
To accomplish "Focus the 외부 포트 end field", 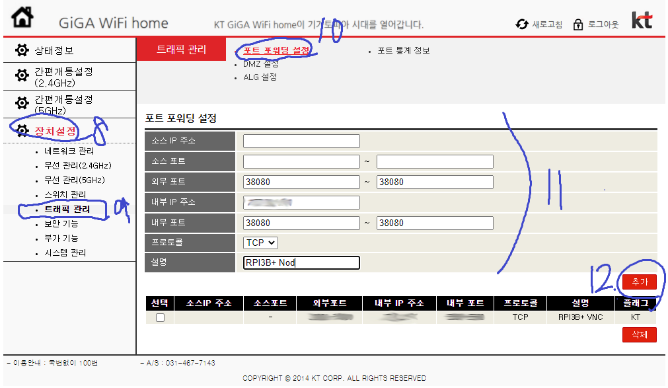I will click(435, 182).
